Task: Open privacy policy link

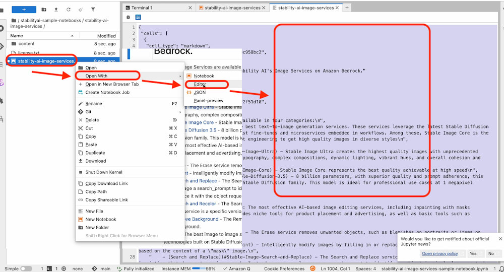Action: (x=439, y=253)
